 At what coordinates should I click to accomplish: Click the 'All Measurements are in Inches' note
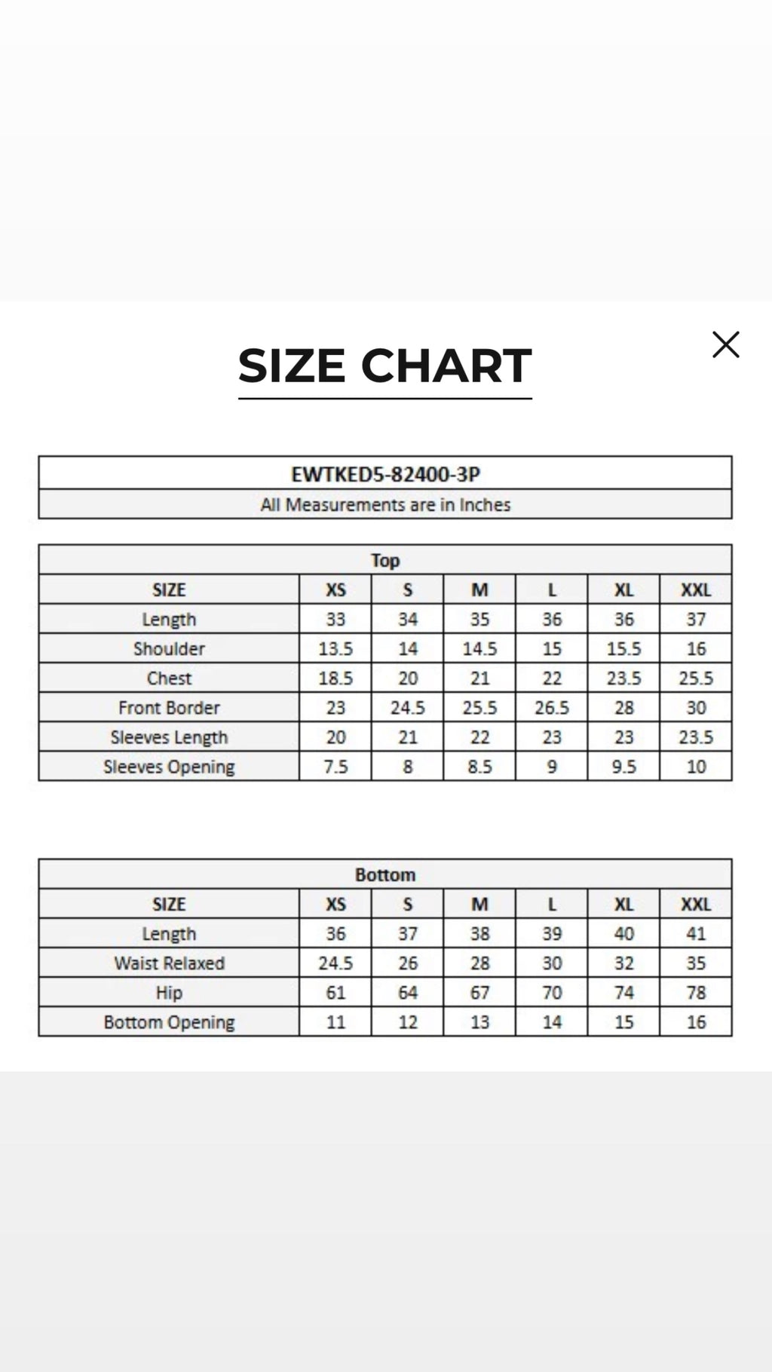point(385,504)
